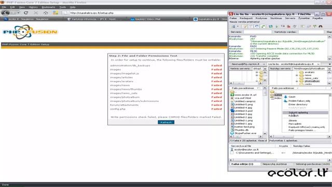Choose Pridėti failus į eilę menu item
This screenshot has width=332, height=187.
point(306,101)
